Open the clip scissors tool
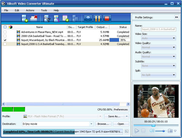 [x=47, y=19]
